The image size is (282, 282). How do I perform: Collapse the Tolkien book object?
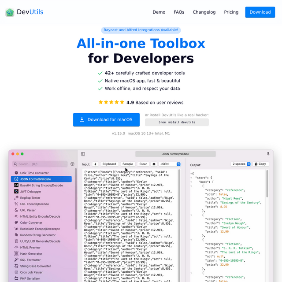(x=191, y=240)
